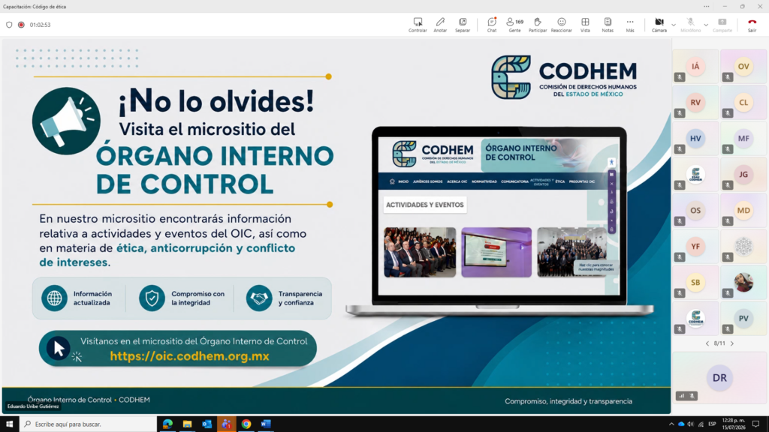This screenshot has height=432, width=769.
Task: Open the Controlar (take control) option
Action: 418,25
